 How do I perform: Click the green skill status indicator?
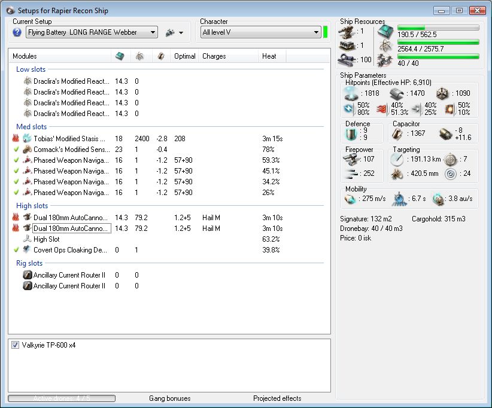(x=326, y=32)
